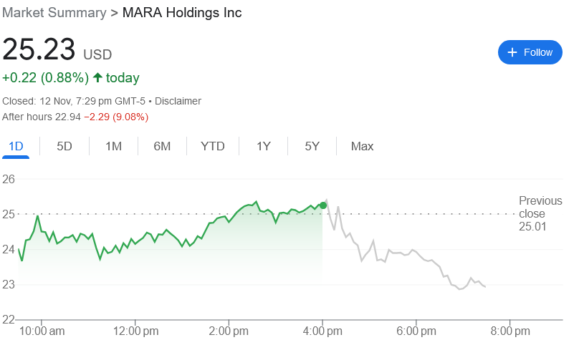Image resolution: width=574 pixels, height=345 pixels.
Task: Click the MARA Holdings Inc title
Action: pyautogui.click(x=182, y=13)
